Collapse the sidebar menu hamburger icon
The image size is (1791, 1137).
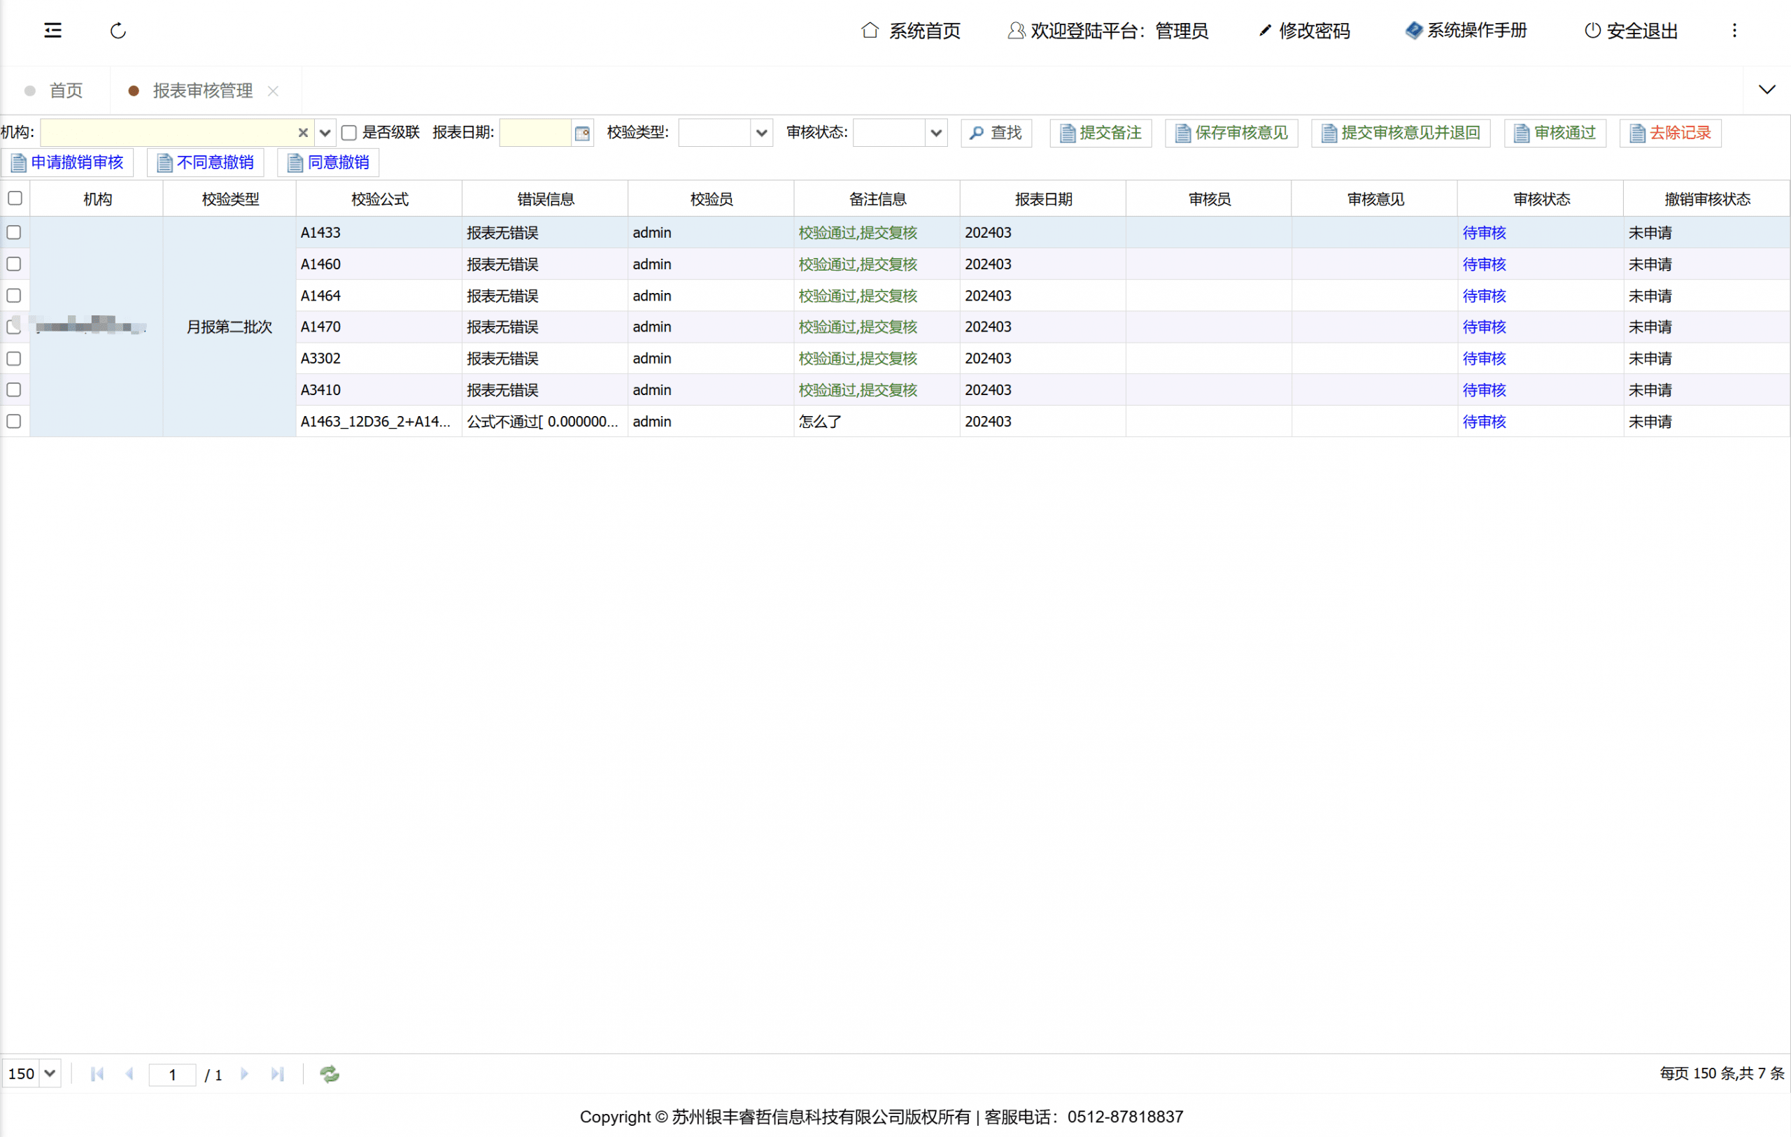52,31
